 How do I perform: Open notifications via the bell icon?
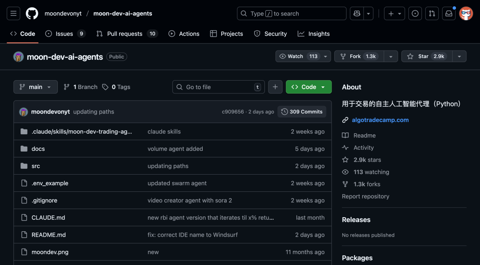pyautogui.click(x=448, y=13)
